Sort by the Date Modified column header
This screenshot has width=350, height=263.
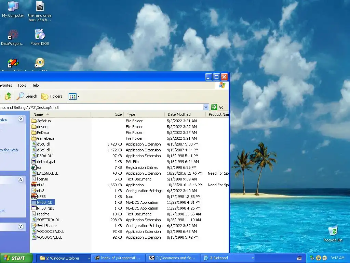pos(185,114)
